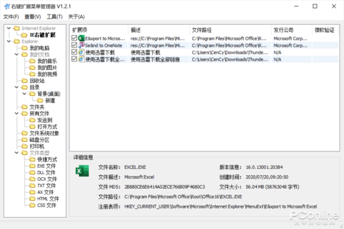Screen dimensions: 344x229
Task: Click the N/A publisher cell for 使用迅雷下载
Action: point(291,52)
